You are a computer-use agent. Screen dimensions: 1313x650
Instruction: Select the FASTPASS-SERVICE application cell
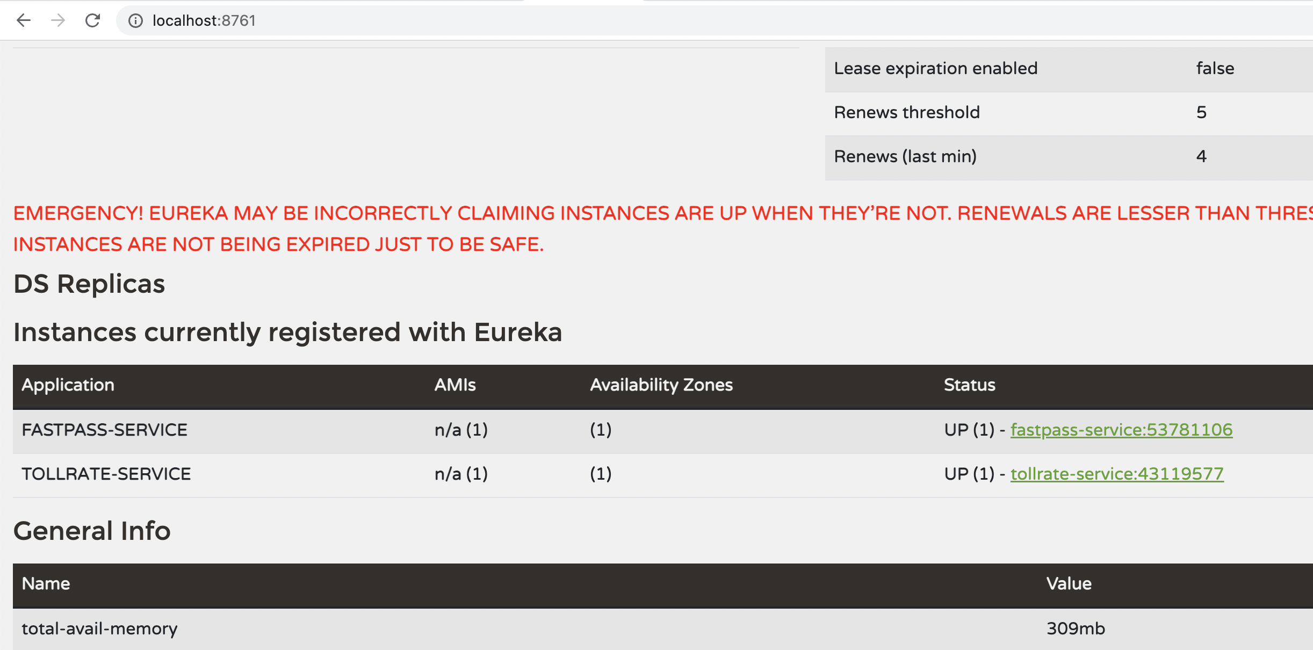pos(104,430)
